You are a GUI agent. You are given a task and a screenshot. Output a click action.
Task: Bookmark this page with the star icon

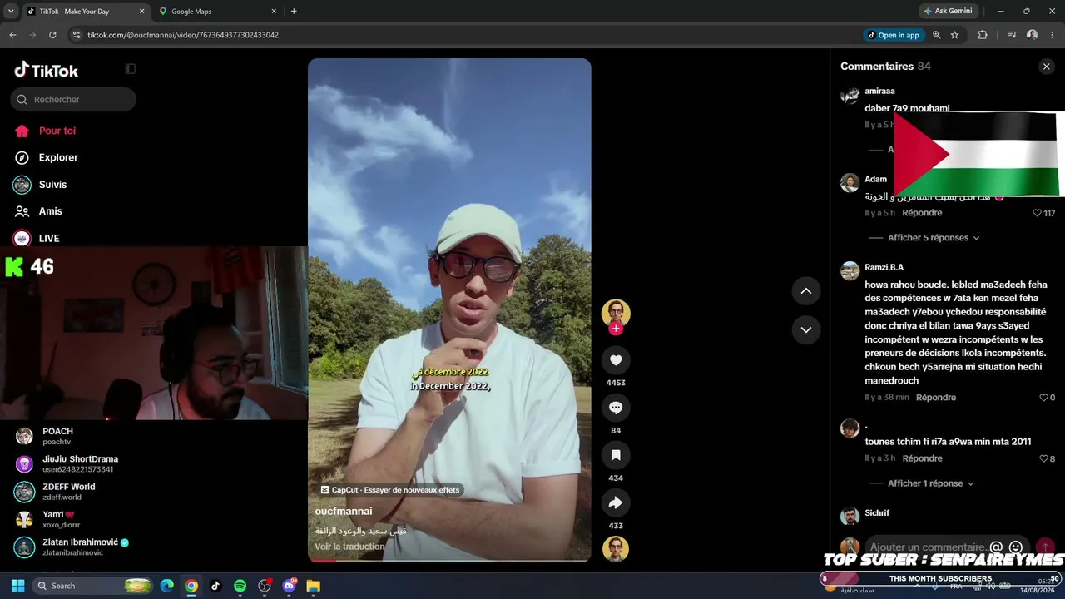[x=954, y=35]
